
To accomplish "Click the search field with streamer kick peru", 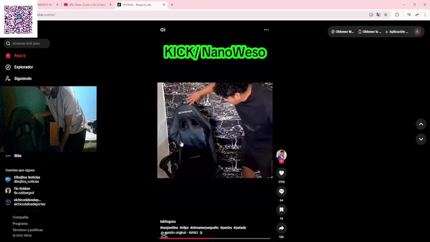I will point(27,43).
